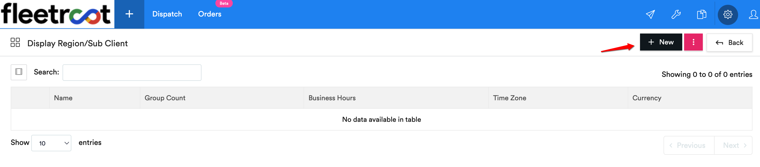This screenshot has width=760, height=167.
Task: Click the Back button
Action: (x=729, y=43)
